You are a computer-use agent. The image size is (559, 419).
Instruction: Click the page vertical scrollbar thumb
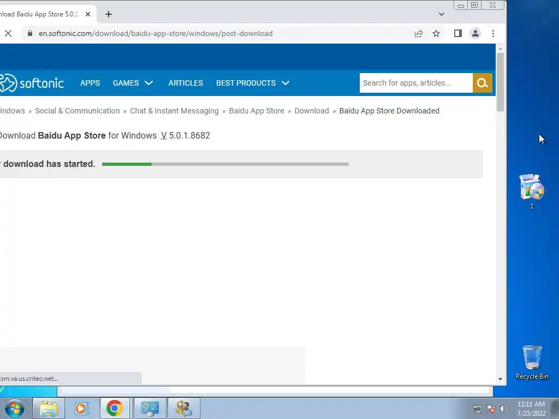point(500,82)
